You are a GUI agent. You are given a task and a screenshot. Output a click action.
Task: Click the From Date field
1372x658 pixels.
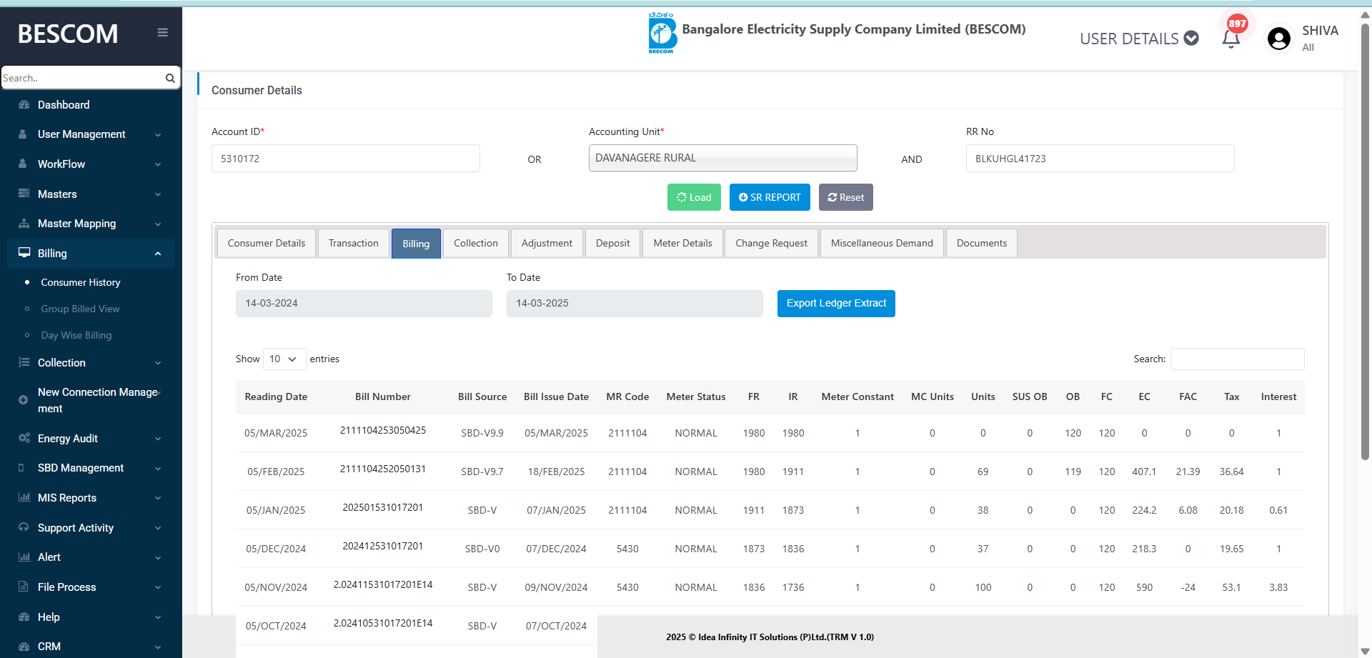pos(364,303)
